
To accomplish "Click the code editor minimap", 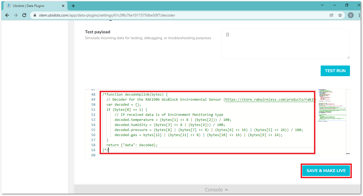I will coord(332,107).
